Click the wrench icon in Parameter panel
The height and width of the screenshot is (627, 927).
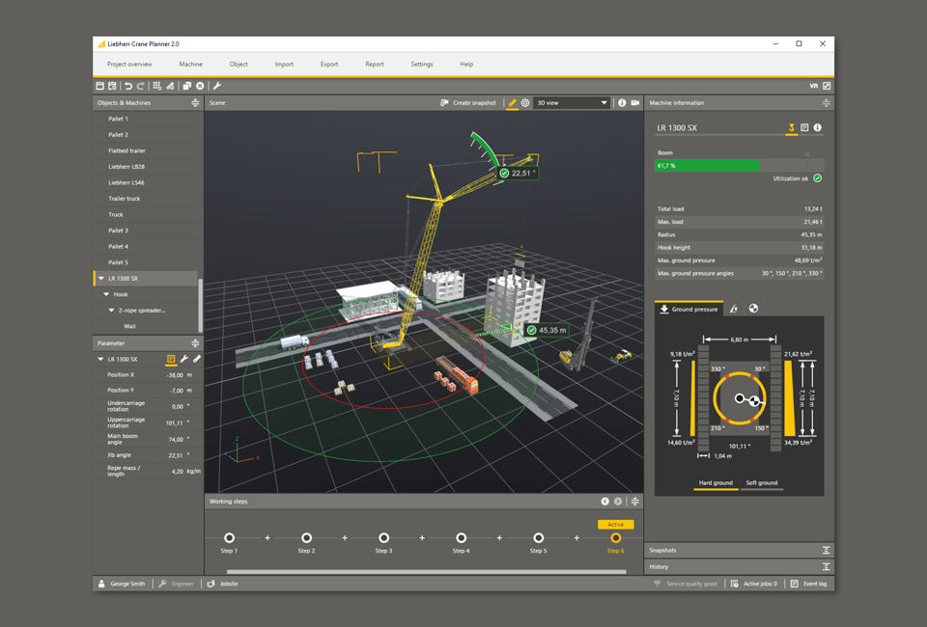tap(183, 359)
